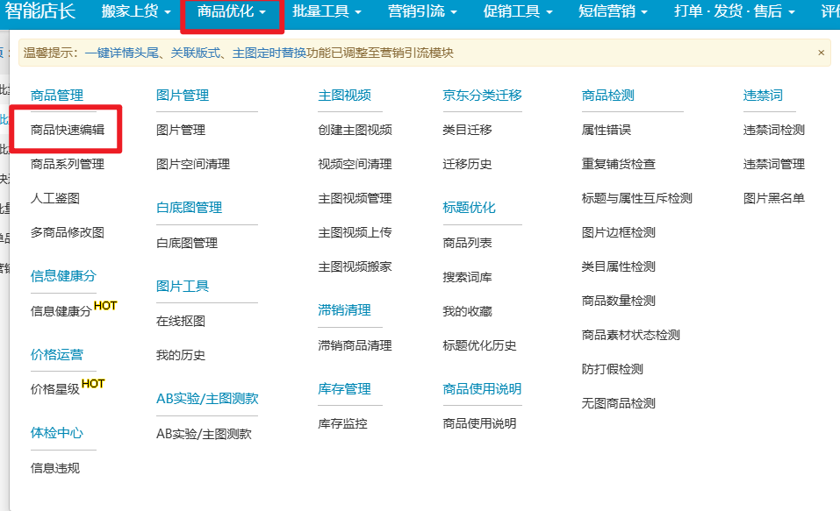Open the 搬家上货 dropdown menu
Image resolution: width=840 pixels, height=511 pixels.
(x=136, y=12)
